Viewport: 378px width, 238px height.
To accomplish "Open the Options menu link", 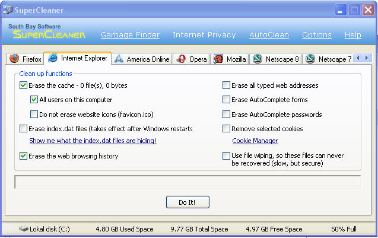I will point(317,35).
